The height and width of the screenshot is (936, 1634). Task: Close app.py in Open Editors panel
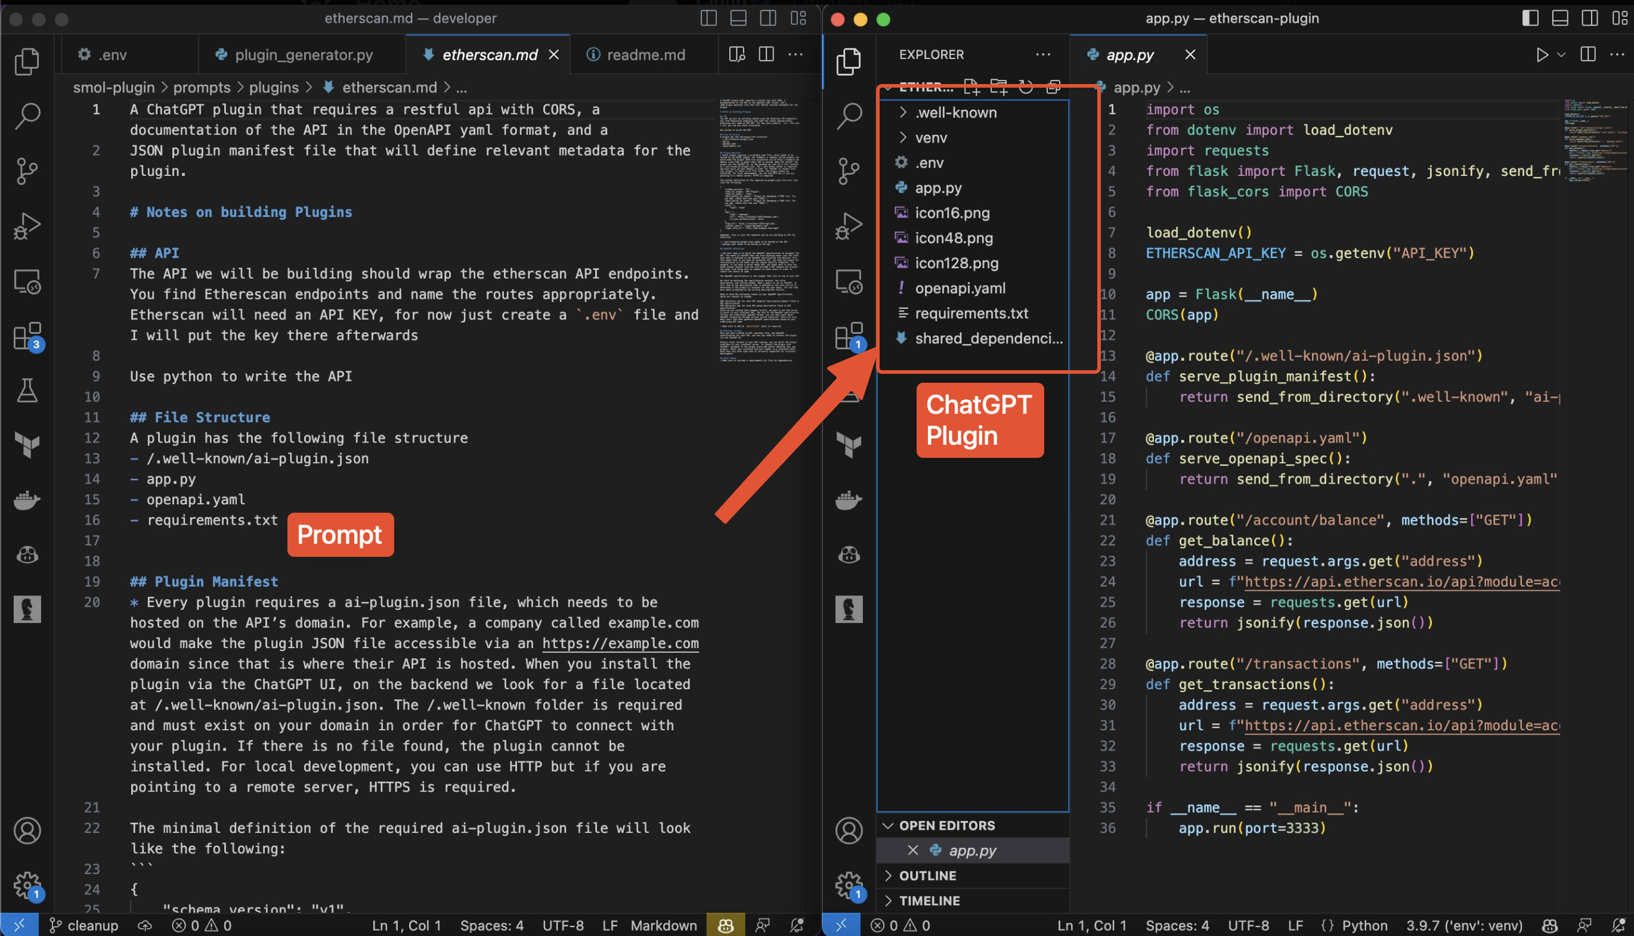pos(914,850)
